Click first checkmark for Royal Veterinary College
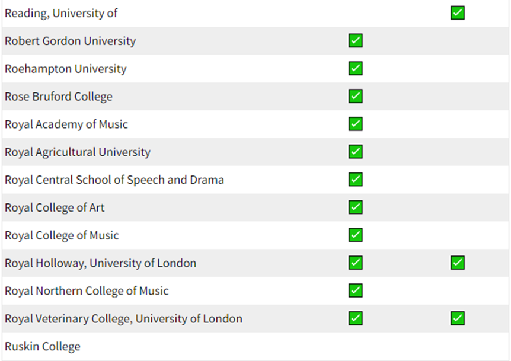 tap(356, 318)
